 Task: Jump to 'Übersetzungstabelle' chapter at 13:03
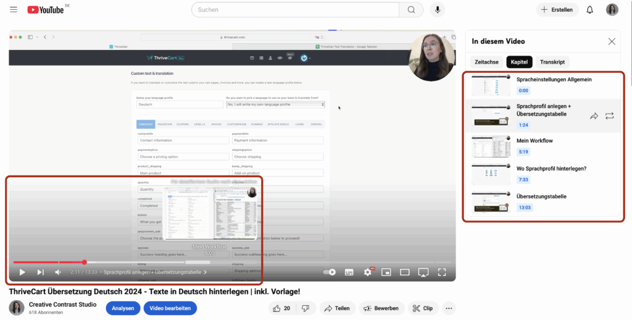point(543,202)
